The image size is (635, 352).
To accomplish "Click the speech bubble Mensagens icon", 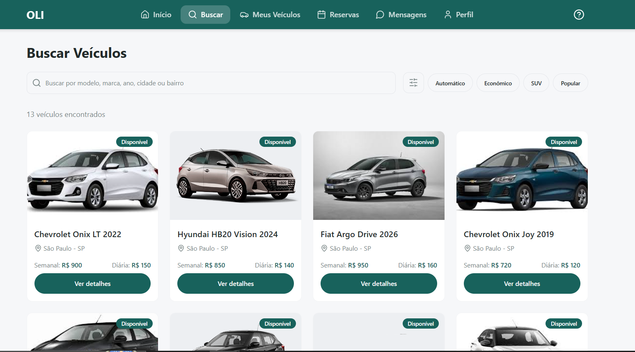I will pyautogui.click(x=380, y=15).
